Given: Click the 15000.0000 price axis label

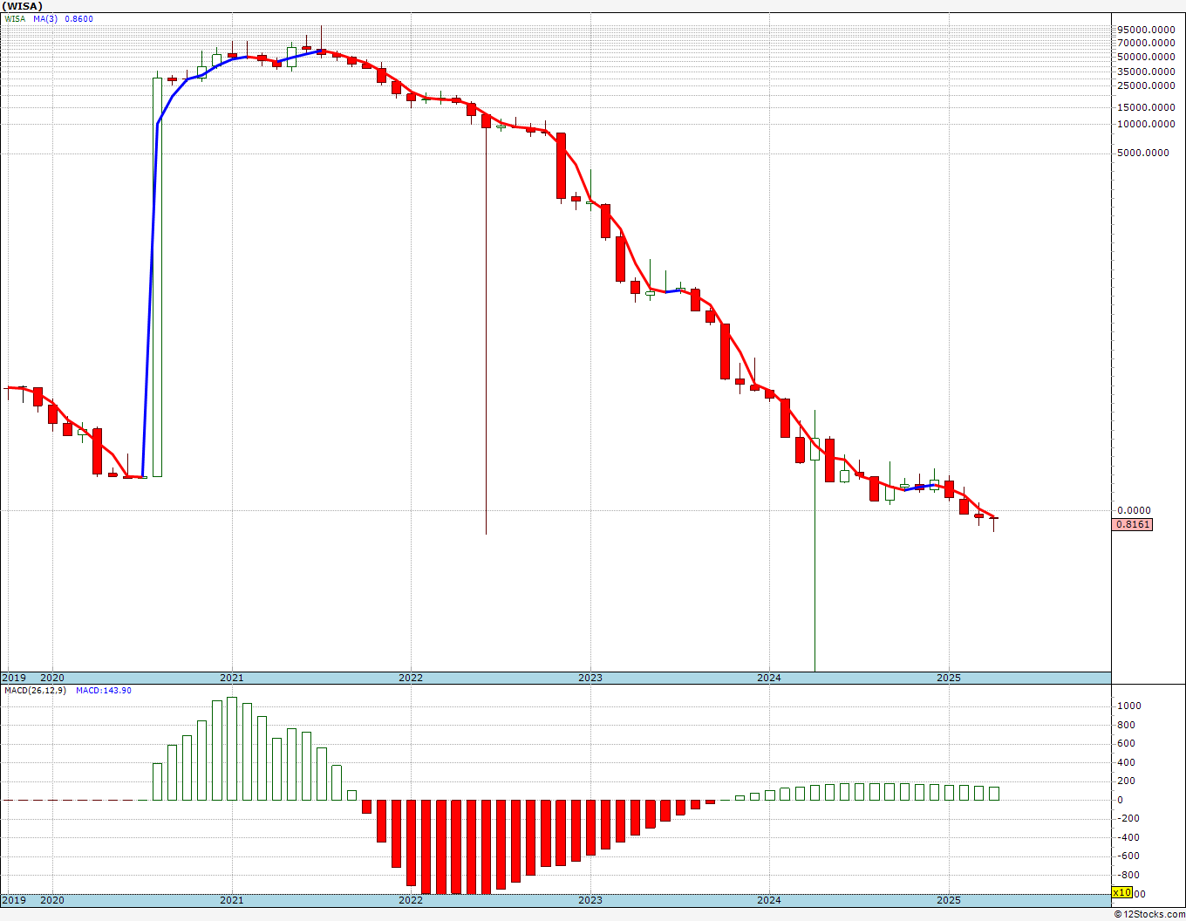Looking at the screenshot, I should click(x=1145, y=107).
